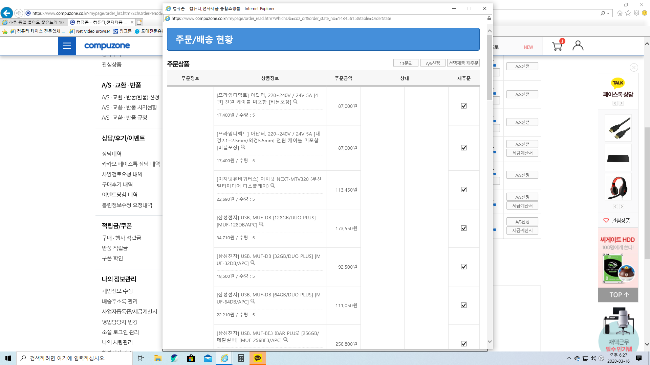Viewport: 650px width, 365px height.
Task: Click the Windows search input box
Action: coord(74,358)
